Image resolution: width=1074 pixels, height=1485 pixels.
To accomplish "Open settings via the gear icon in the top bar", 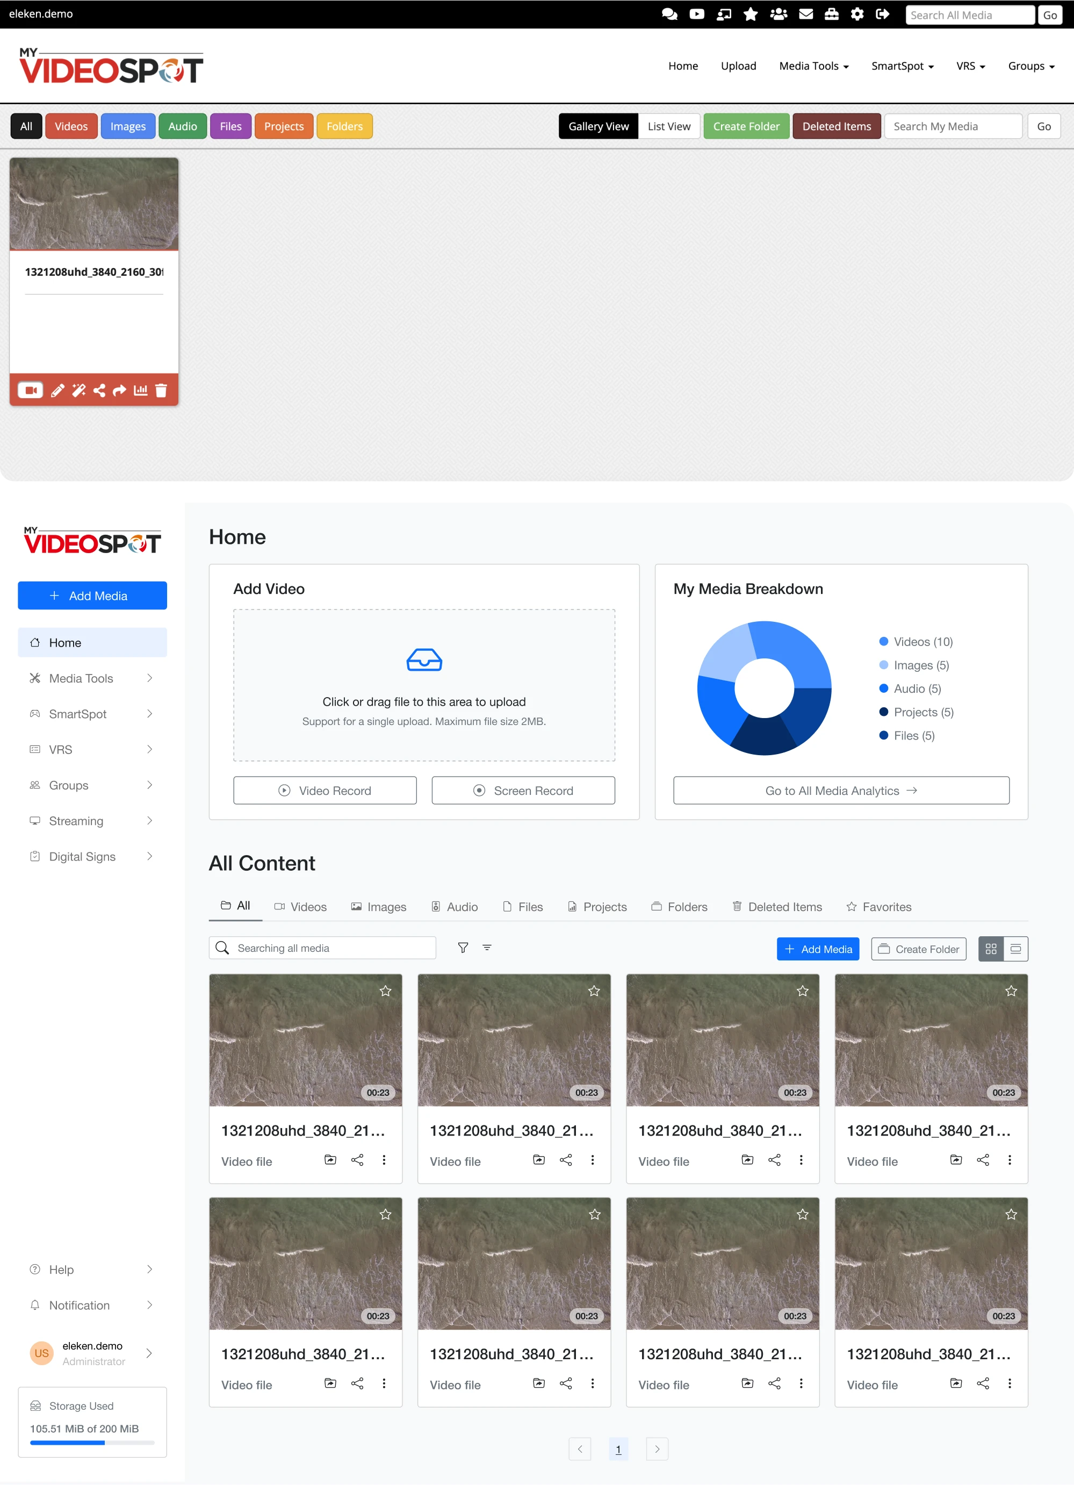I will pyautogui.click(x=857, y=14).
